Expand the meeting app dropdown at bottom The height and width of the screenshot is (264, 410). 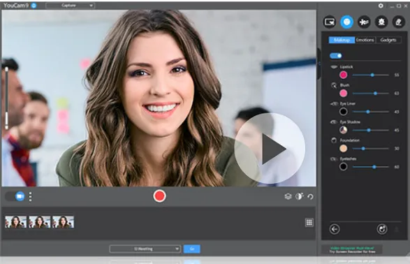point(145,249)
